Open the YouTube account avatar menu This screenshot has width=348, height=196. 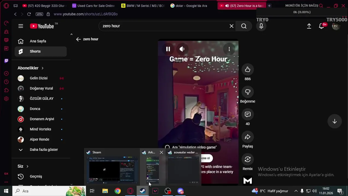tap(336, 26)
